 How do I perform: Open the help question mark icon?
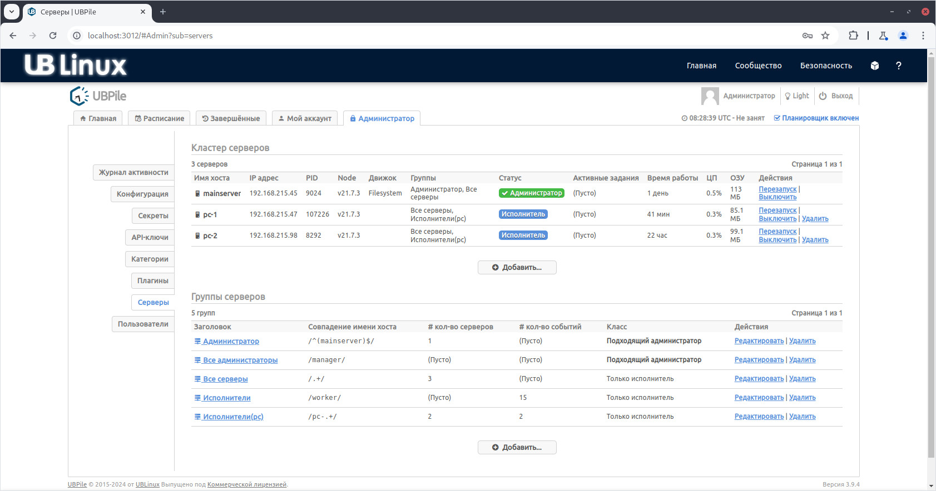tap(898, 66)
